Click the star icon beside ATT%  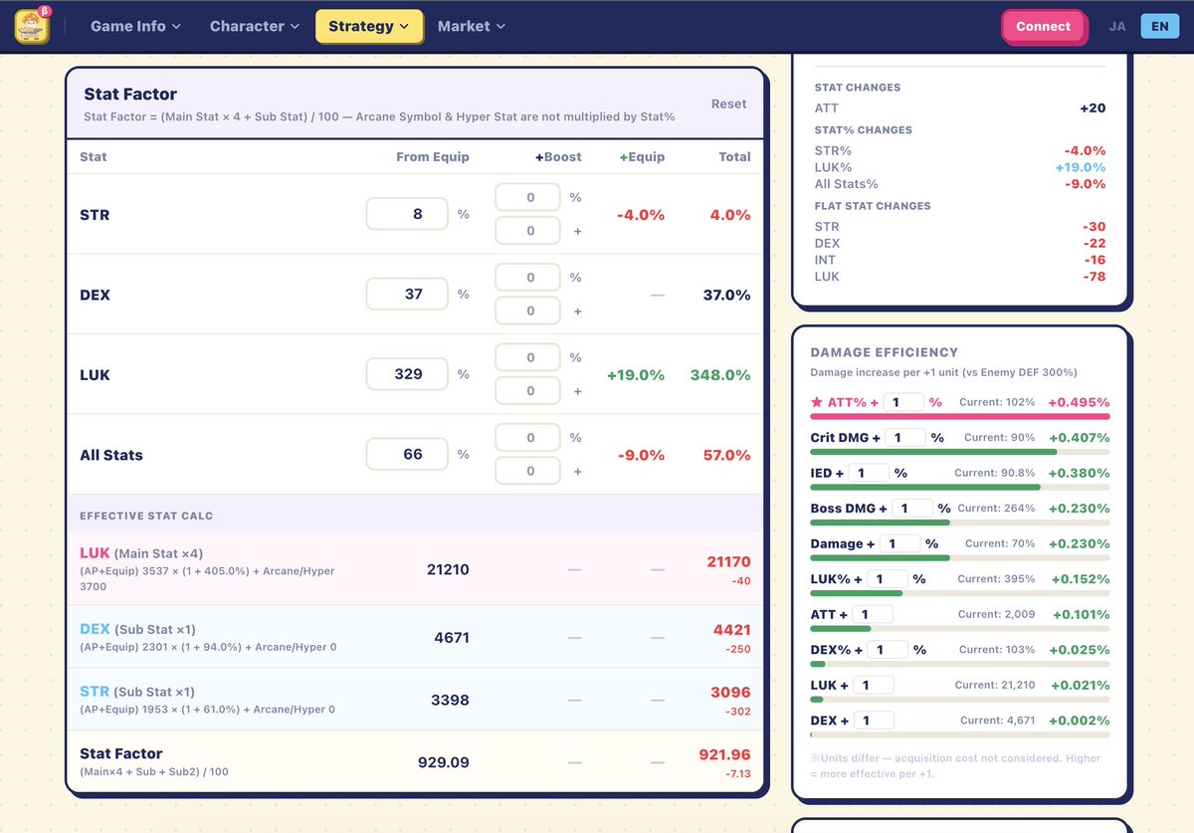coord(817,402)
